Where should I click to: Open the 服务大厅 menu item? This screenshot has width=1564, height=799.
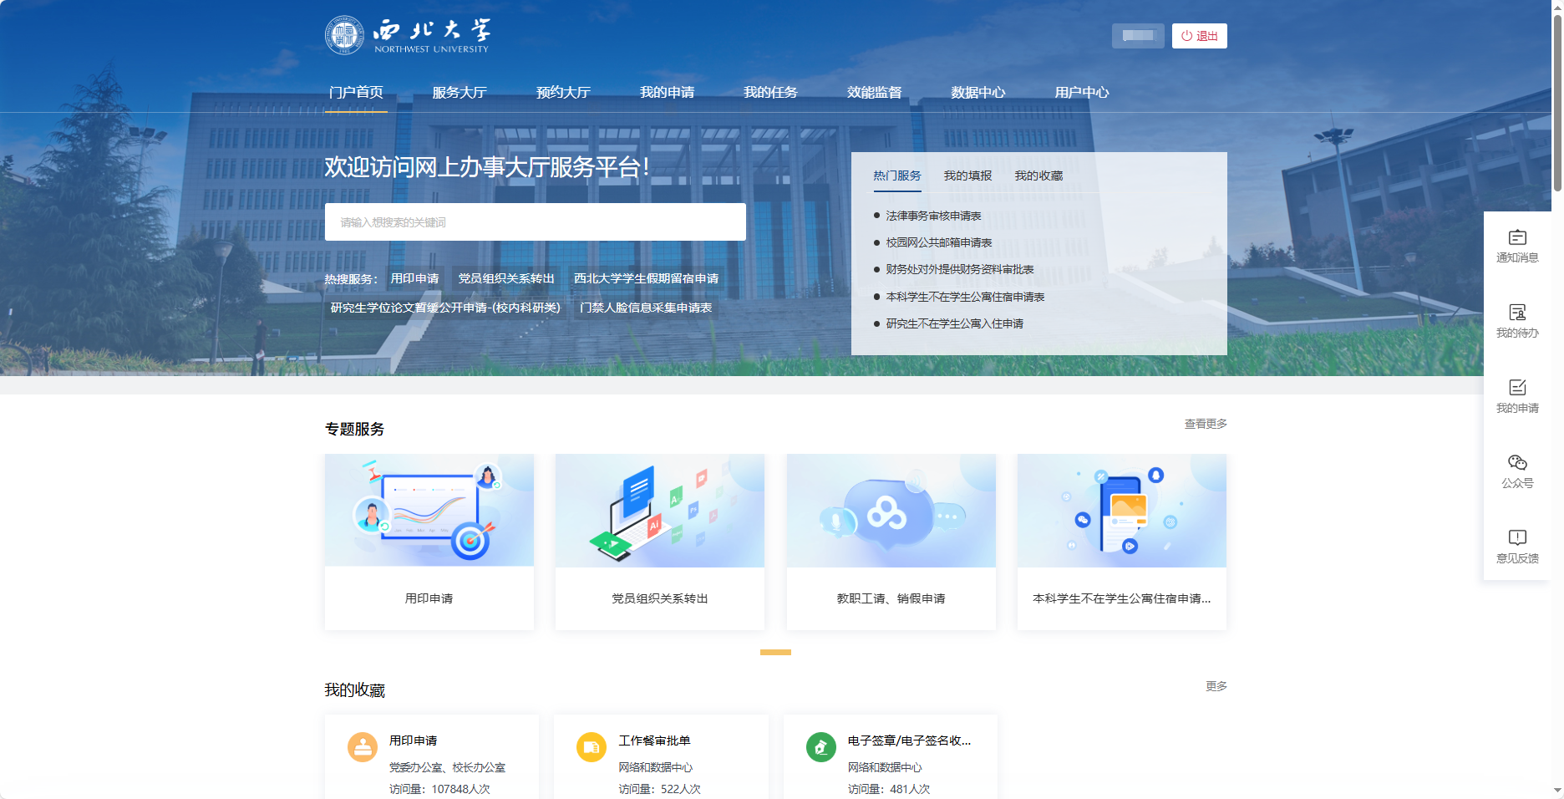click(459, 93)
